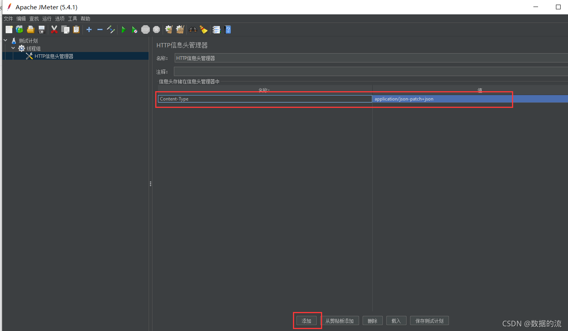The height and width of the screenshot is (331, 568).
Task: Expand all nodes with plus icon
Action: pos(89,29)
